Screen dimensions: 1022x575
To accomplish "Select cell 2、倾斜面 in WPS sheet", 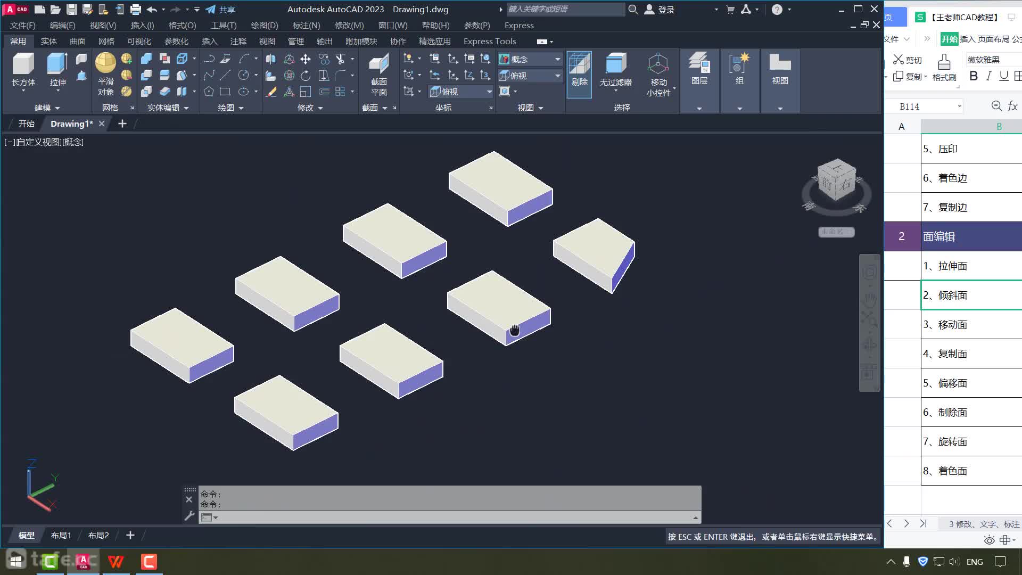I will click(x=971, y=295).
